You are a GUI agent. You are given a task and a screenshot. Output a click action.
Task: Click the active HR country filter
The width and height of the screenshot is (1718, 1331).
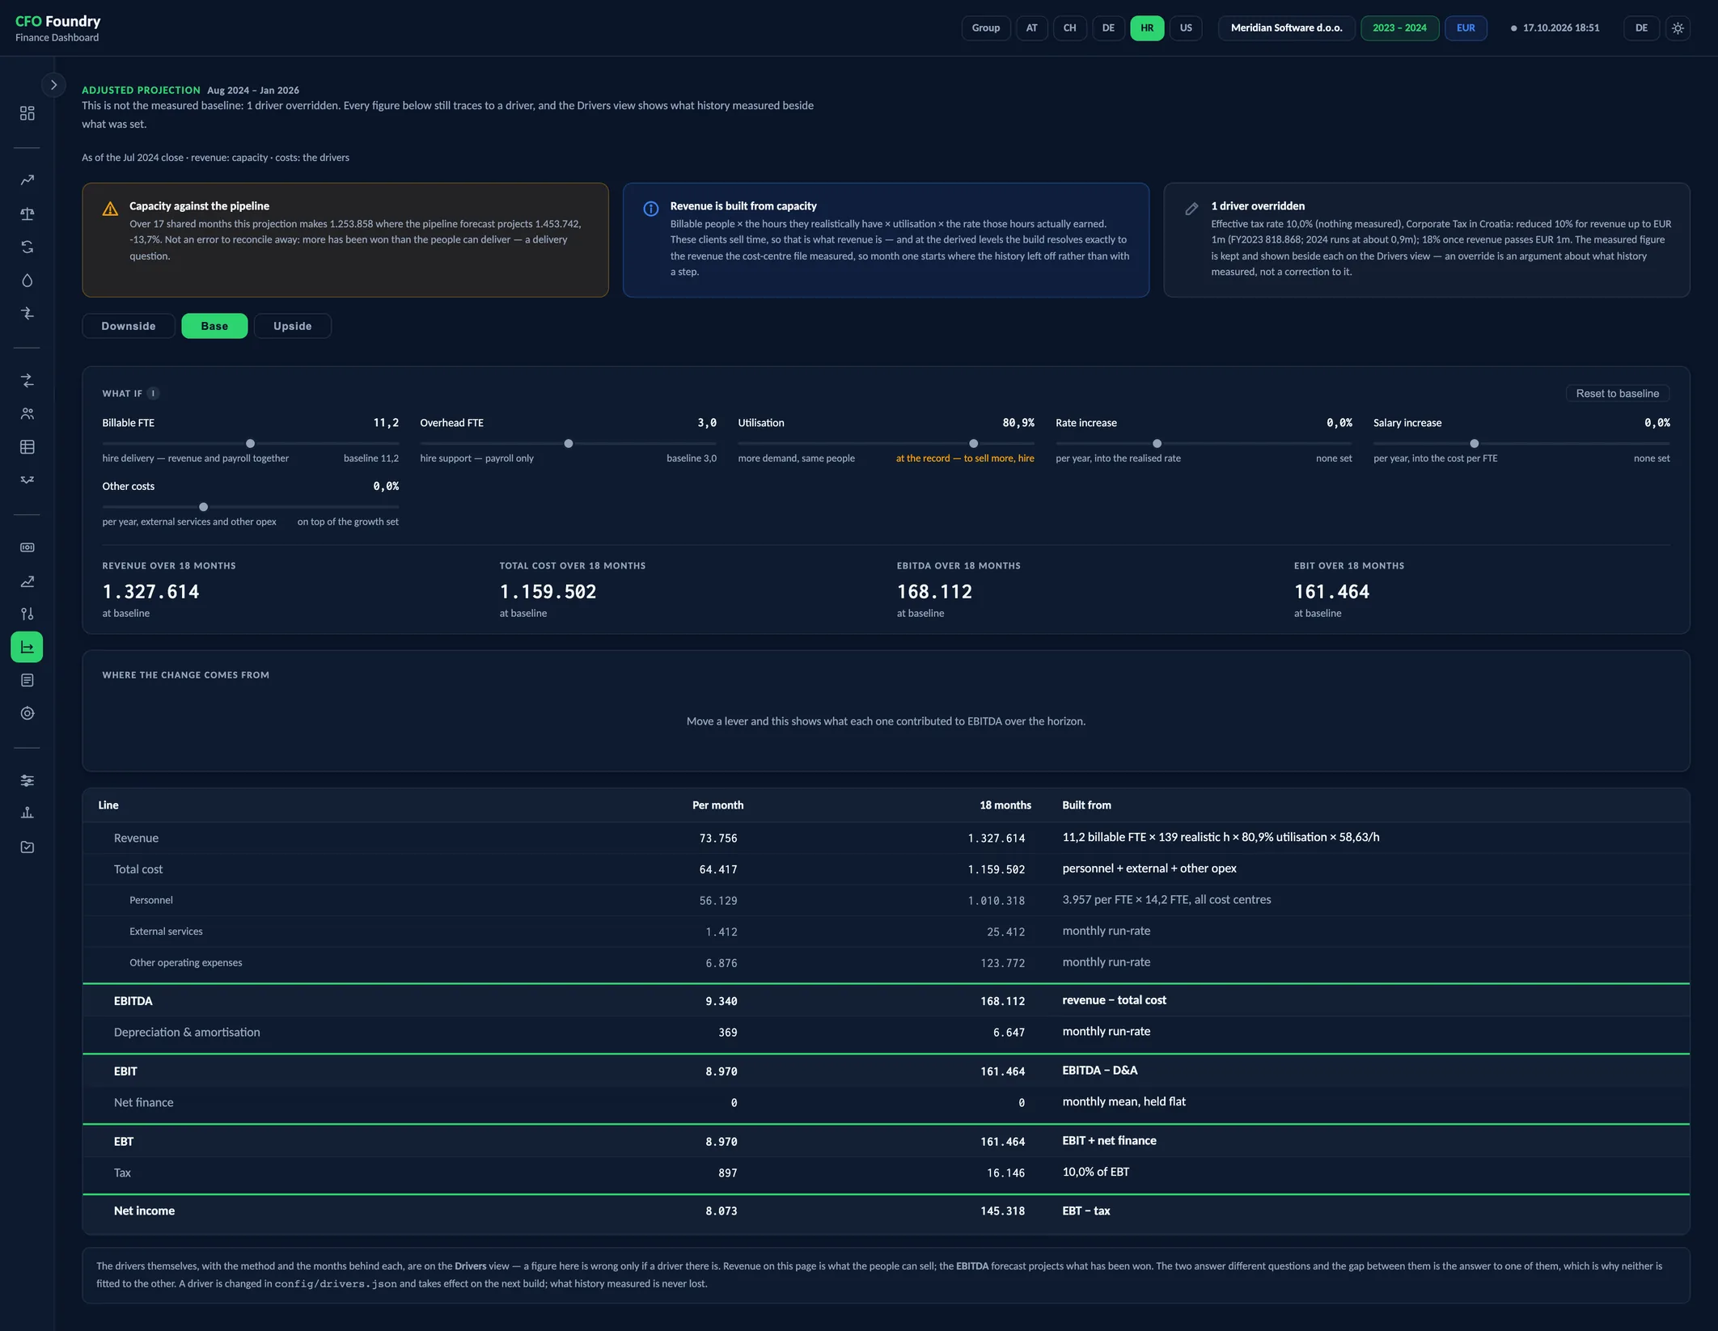(1147, 28)
